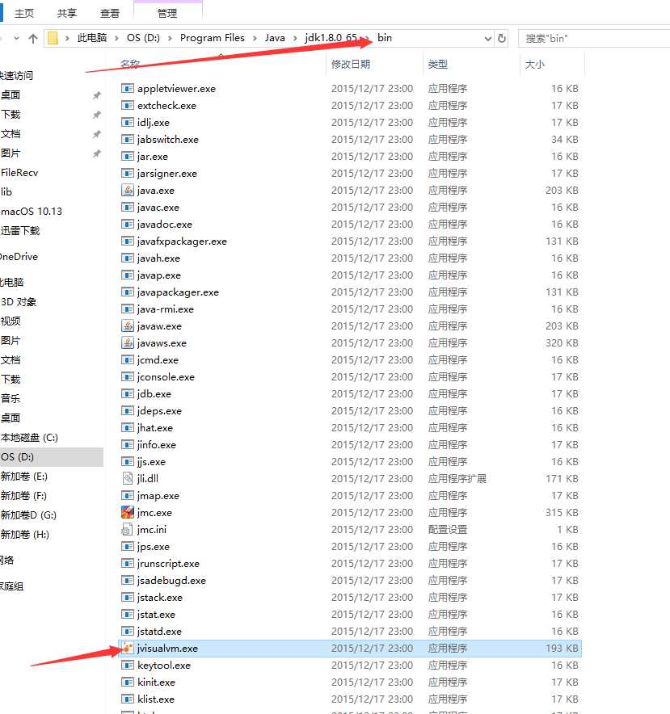The image size is (670, 714).
Task: Click the jstack.exe file icon
Action: [x=128, y=598]
